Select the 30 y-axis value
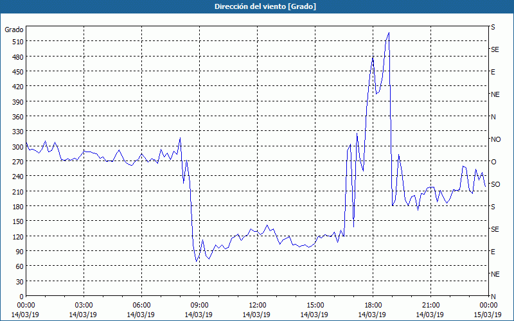The image size is (514, 321). coord(20,282)
